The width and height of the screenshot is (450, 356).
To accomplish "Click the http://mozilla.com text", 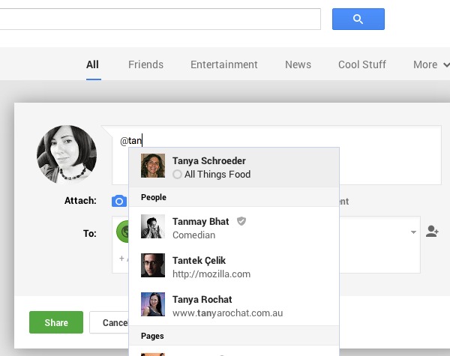I will click(211, 274).
